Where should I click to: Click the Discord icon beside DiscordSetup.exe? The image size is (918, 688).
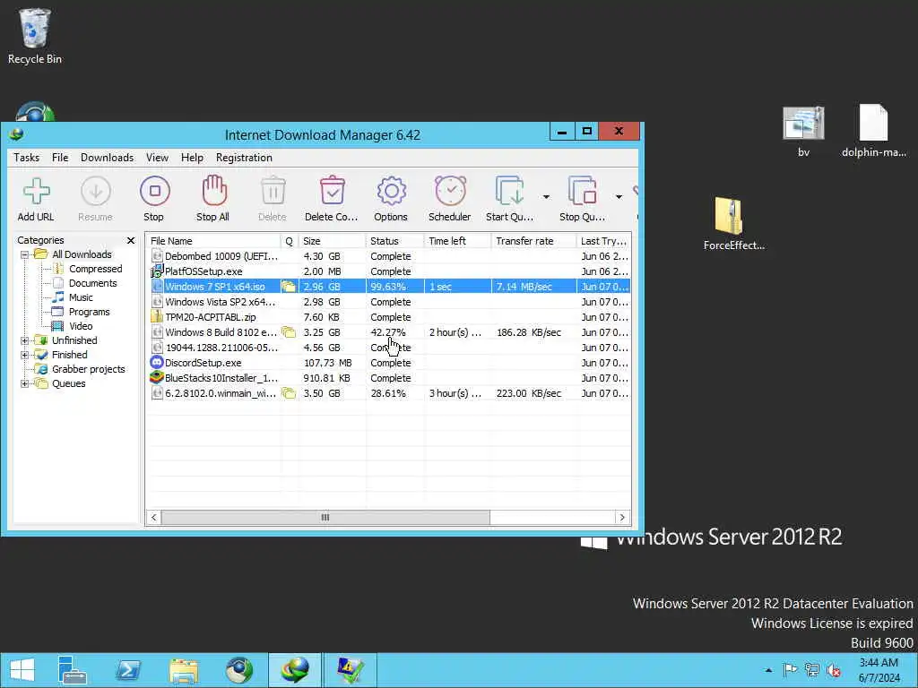[156, 363]
